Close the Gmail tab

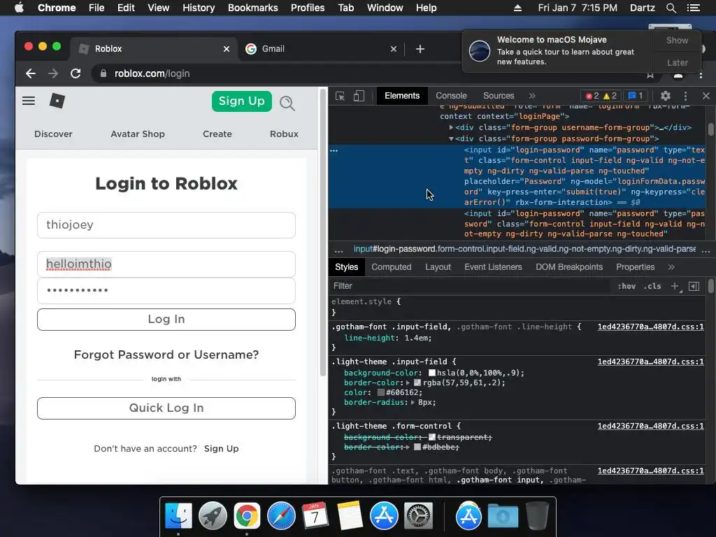pyautogui.click(x=394, y=49)
